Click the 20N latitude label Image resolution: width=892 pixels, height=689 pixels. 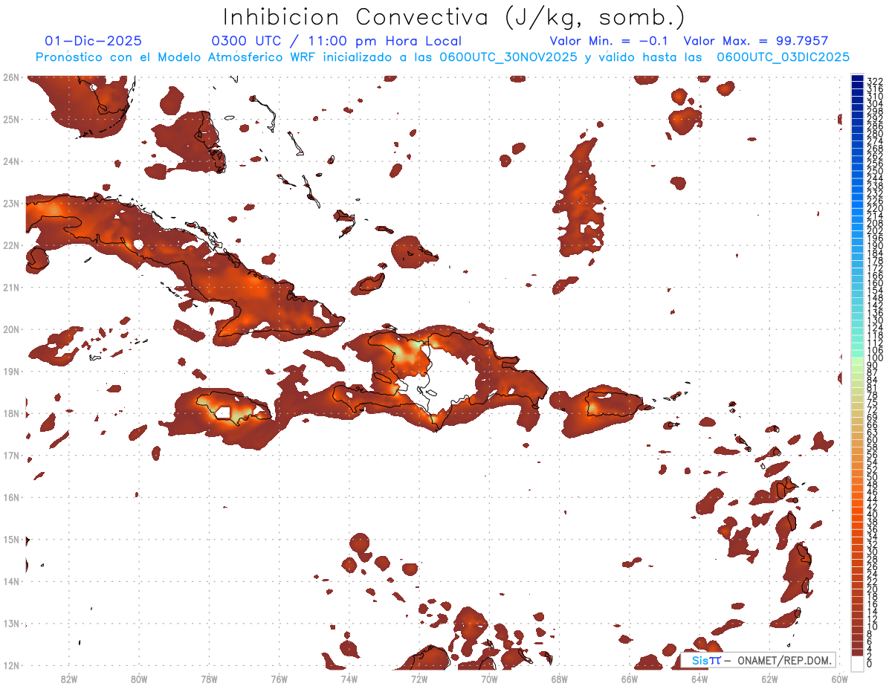coord(10,329)
